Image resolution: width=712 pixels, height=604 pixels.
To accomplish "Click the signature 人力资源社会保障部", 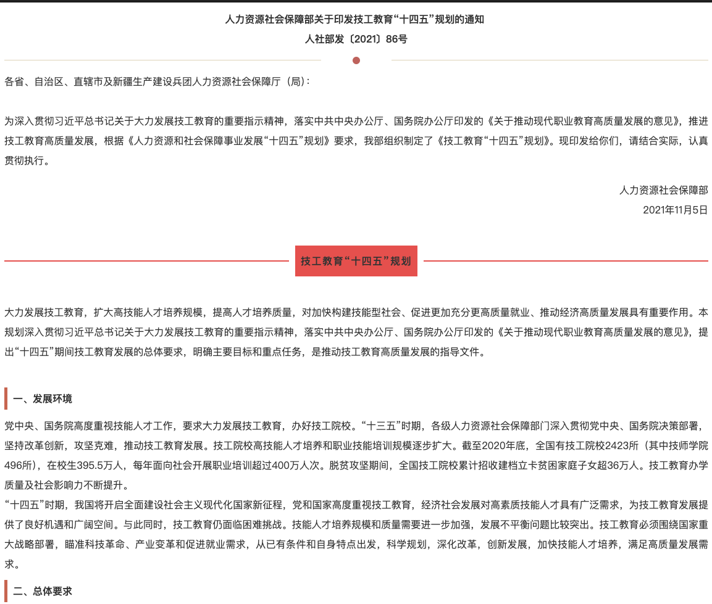I will (x=663, y=190).
